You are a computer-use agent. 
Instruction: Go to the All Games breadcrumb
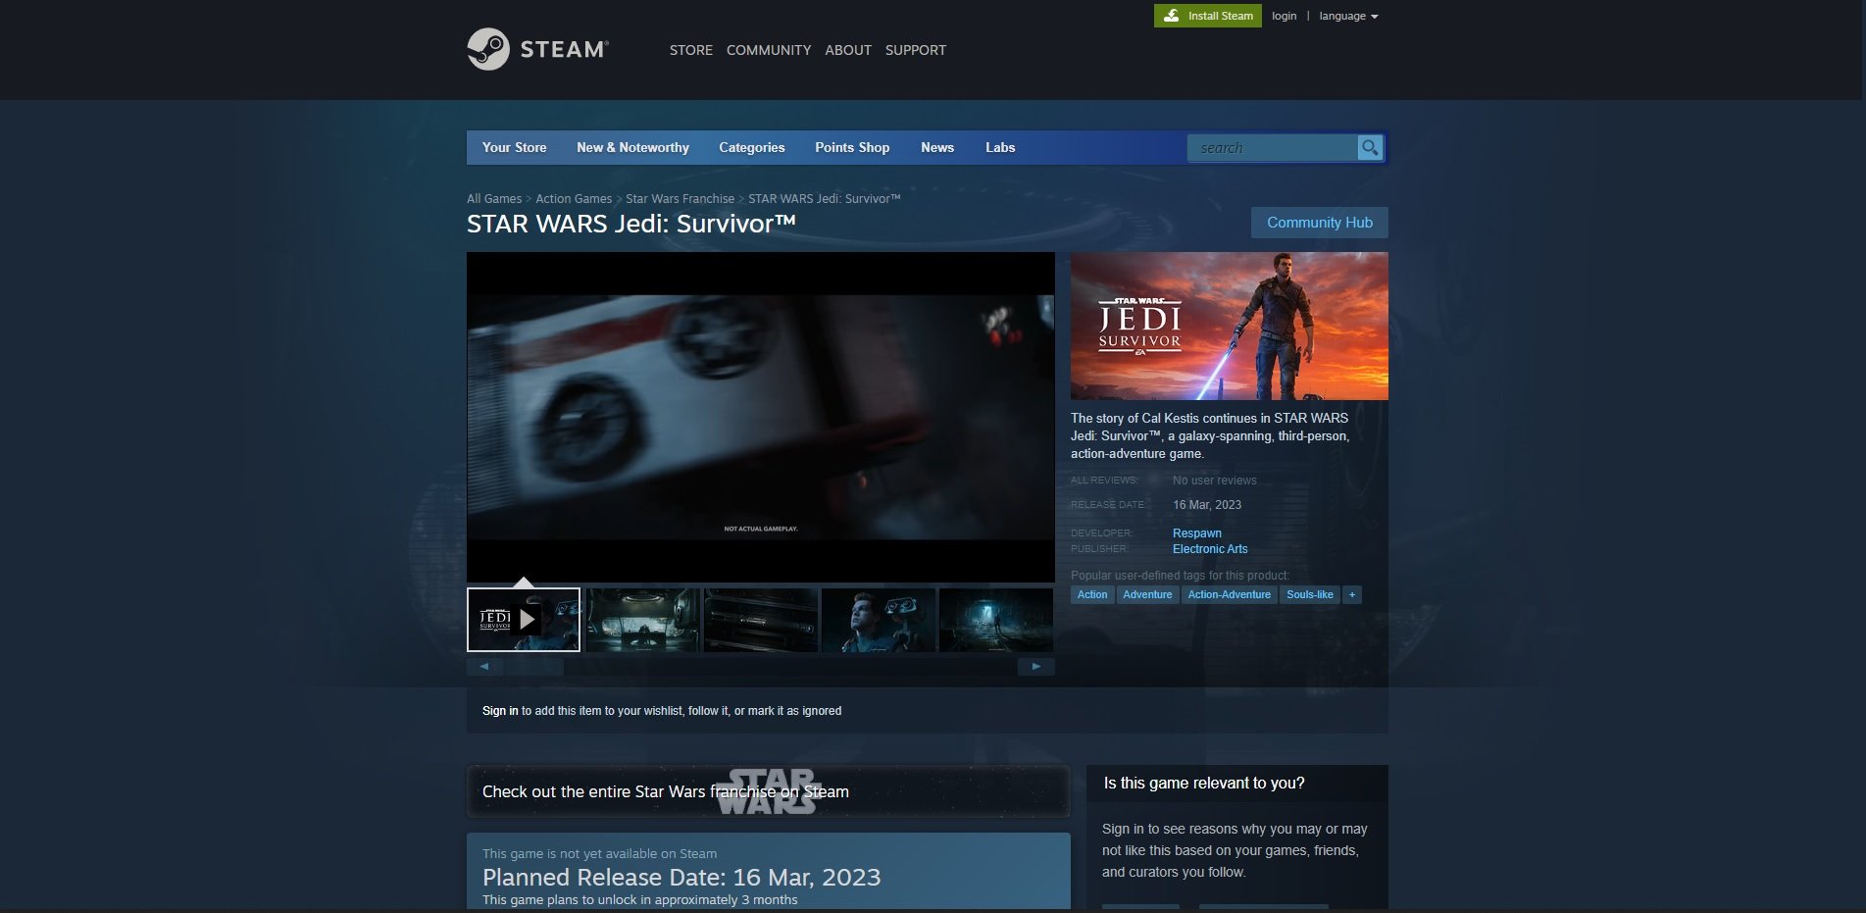tap(494, 199)
